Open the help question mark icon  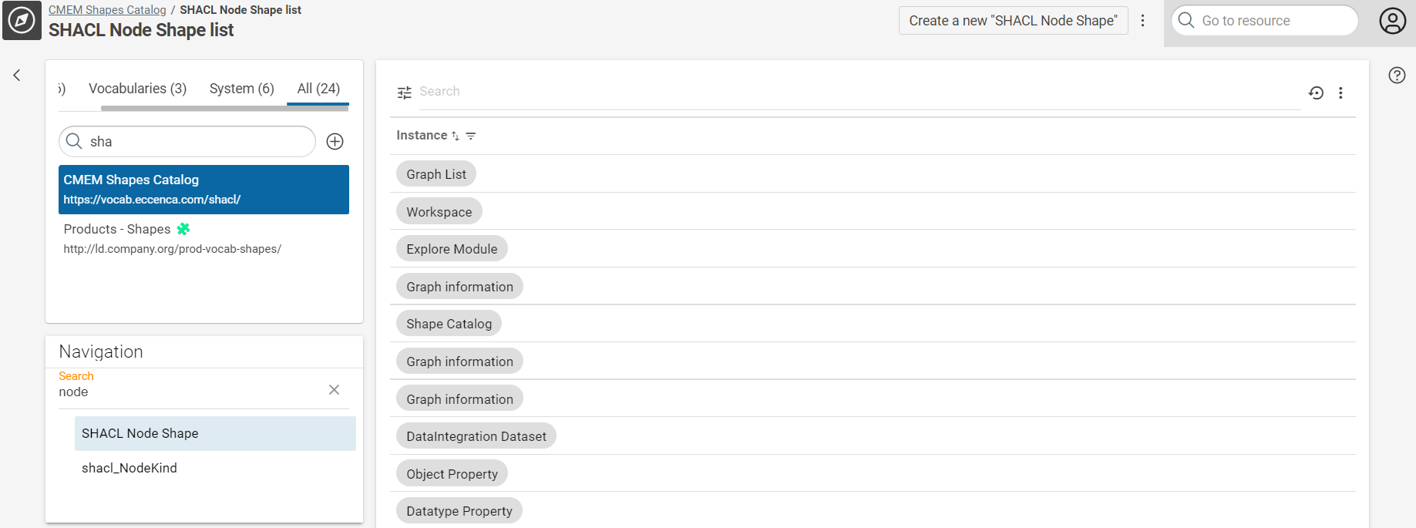coord(1396,76)
